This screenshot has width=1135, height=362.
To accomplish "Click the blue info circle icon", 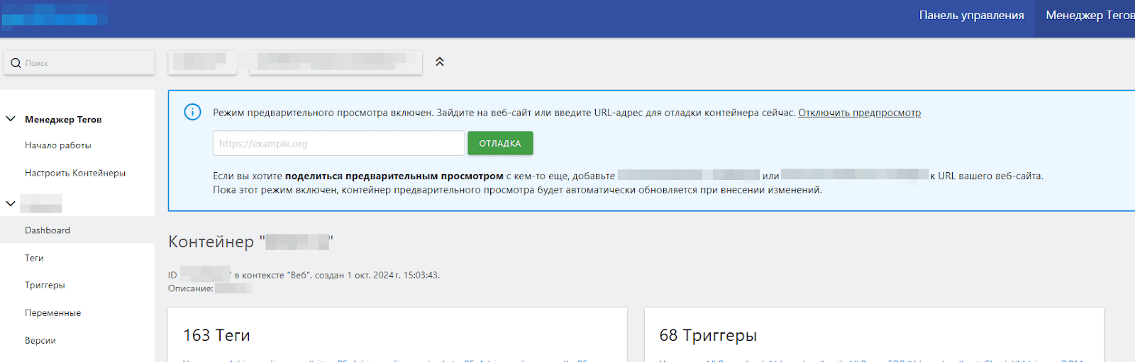I will pos(192,112).
